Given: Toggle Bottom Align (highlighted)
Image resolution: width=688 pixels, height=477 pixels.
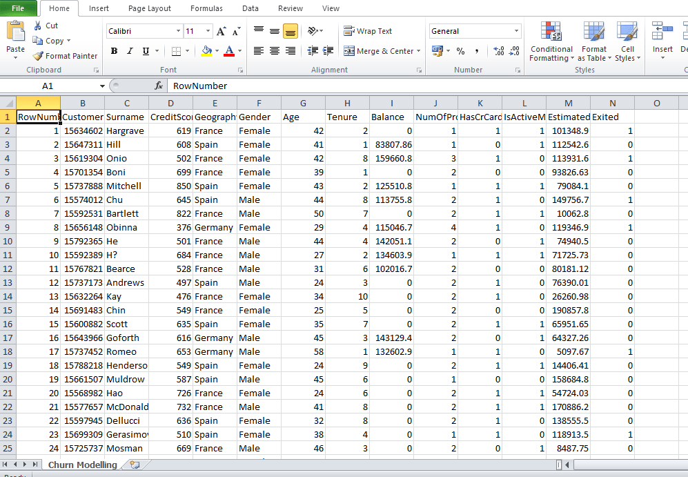Looking at the screenshot, I should [x=290, y=31].
